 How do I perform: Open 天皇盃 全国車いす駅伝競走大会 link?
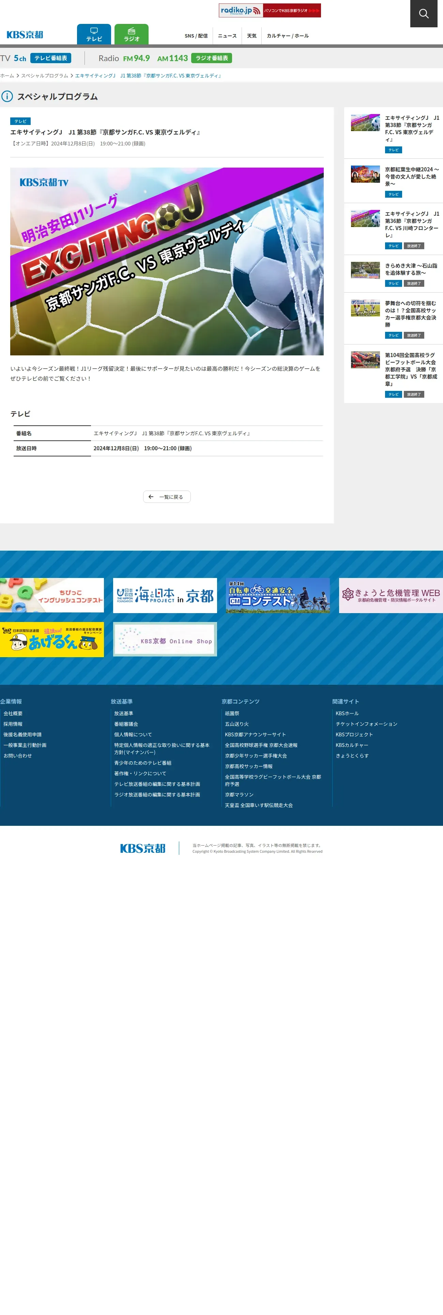(259, 806)
